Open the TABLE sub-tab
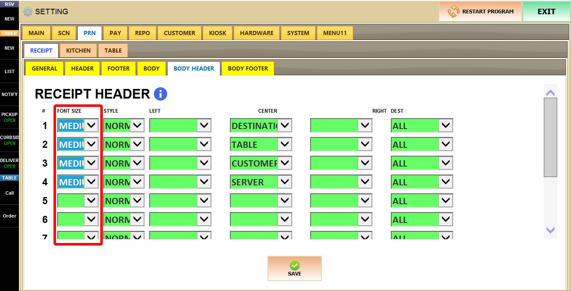Screen dimensions: 571x291 113,51
